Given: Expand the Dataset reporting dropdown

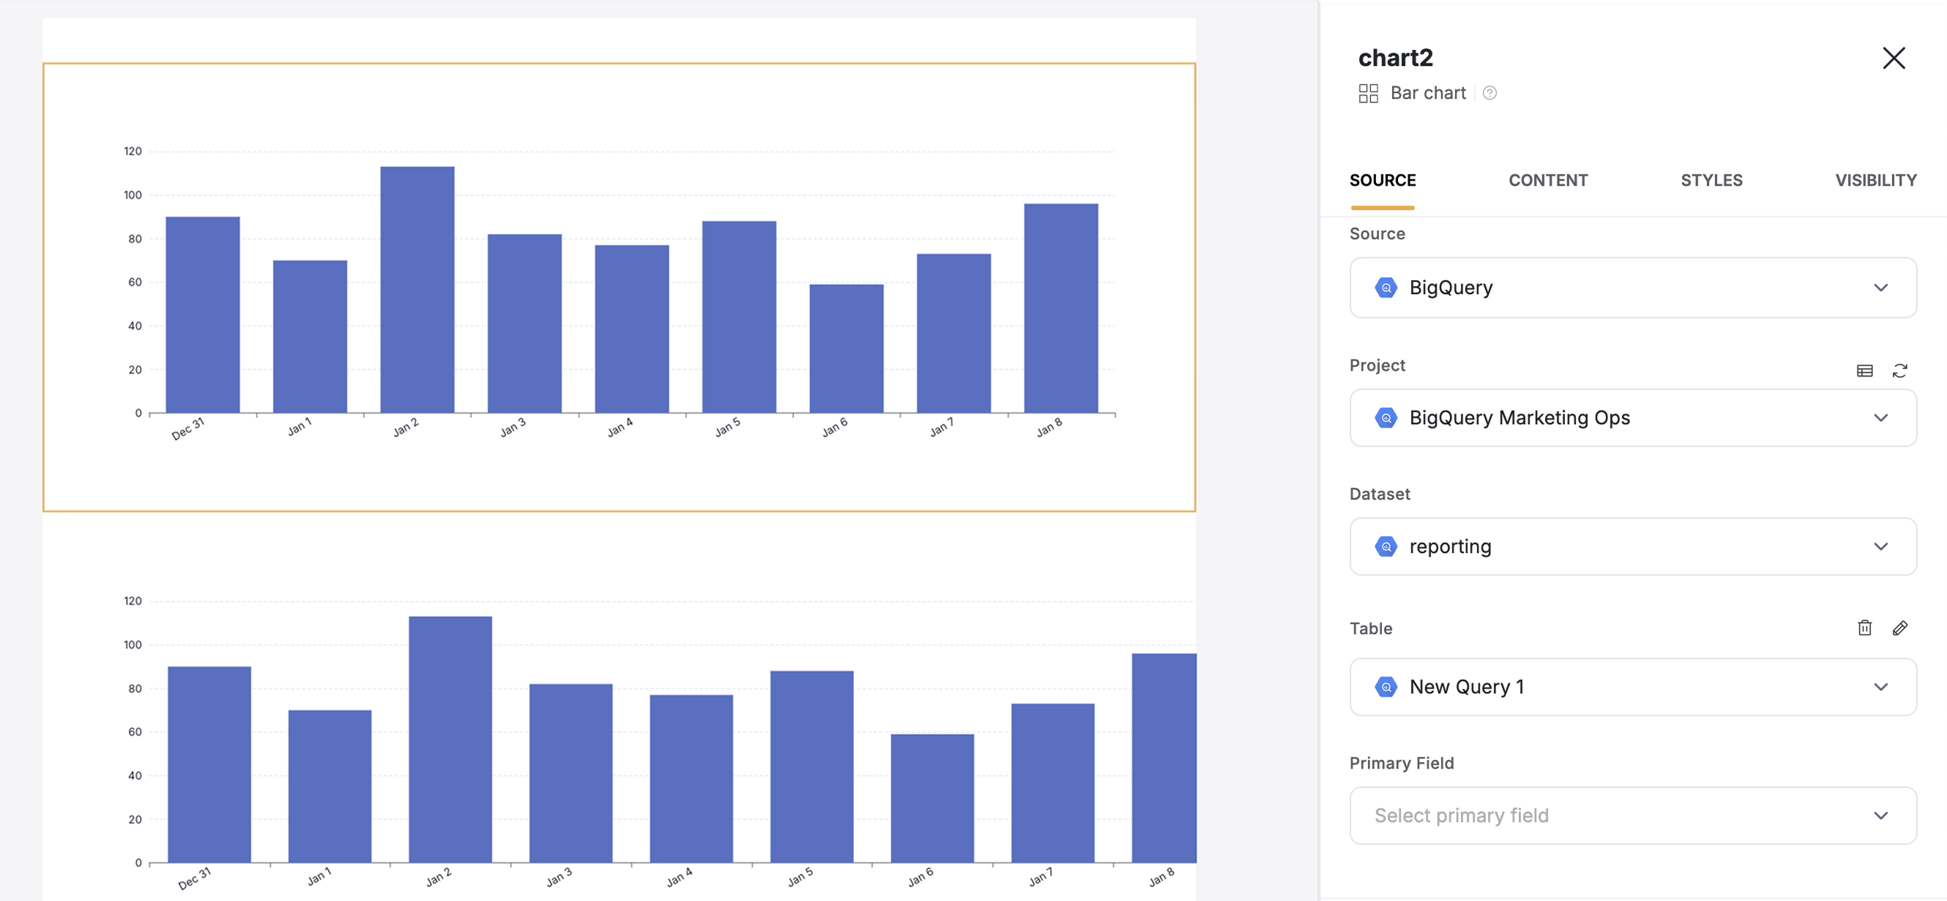Looking at the screenshot, I should pyautogui.click(x=1881, y=546).
